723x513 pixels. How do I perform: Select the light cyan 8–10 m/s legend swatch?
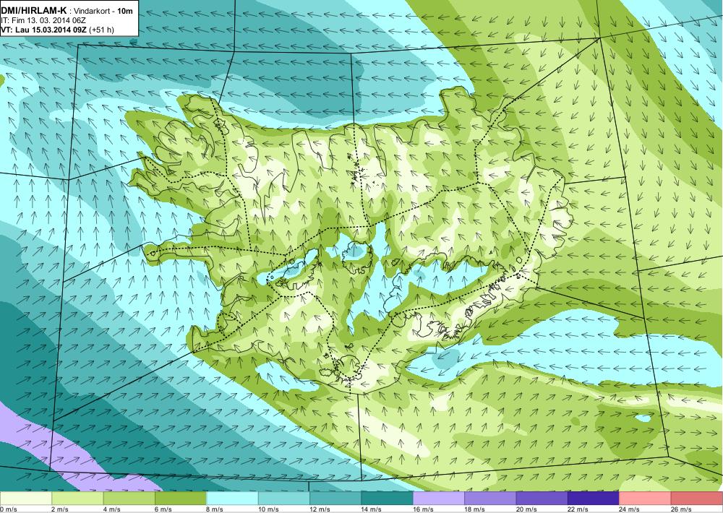[232, 499]
